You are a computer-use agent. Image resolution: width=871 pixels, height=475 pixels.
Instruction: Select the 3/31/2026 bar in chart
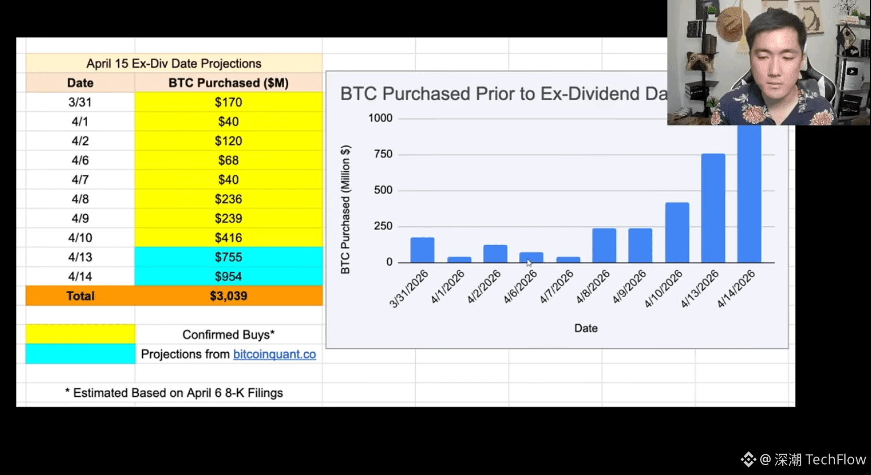coord(422,250)
